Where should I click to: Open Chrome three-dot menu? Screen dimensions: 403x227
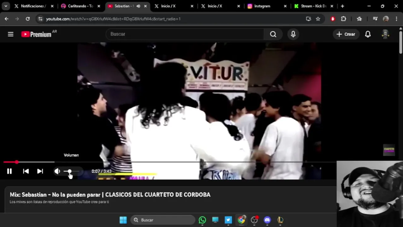click(x=396, y=19)
